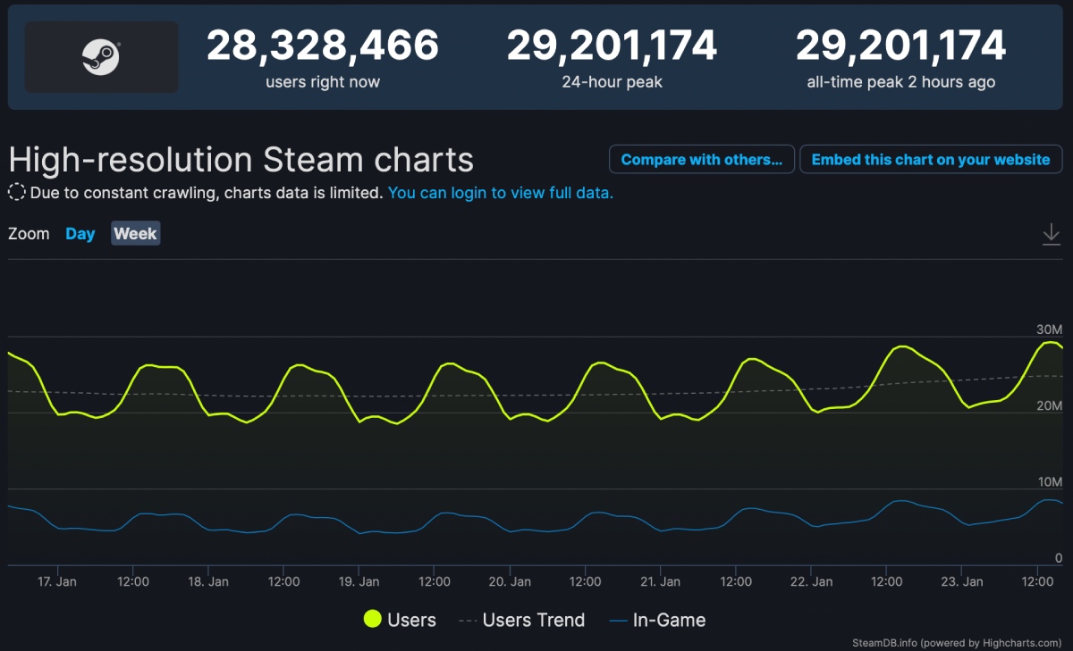
Task: Open the chart download menu icon
Action: point(1051,235)
